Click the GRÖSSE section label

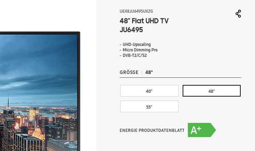129,72
